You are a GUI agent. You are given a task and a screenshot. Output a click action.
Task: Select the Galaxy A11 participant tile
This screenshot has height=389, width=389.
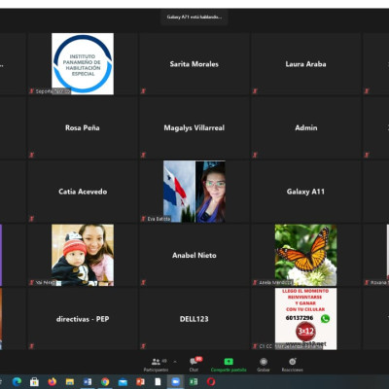pos(305,192)
